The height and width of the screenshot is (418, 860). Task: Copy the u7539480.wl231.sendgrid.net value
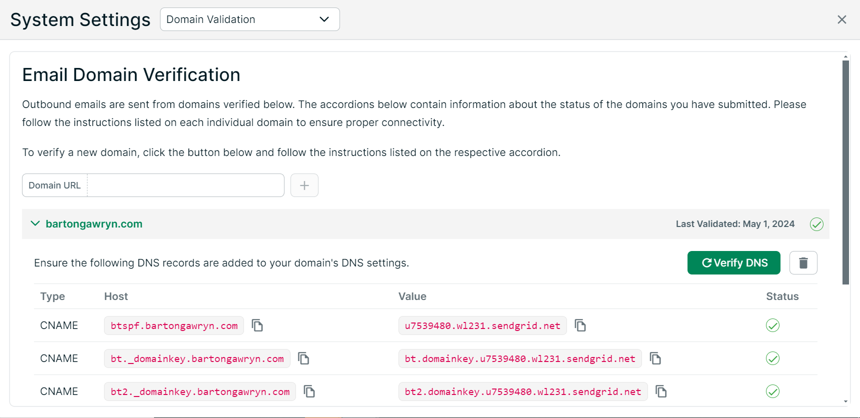point(580,325)
